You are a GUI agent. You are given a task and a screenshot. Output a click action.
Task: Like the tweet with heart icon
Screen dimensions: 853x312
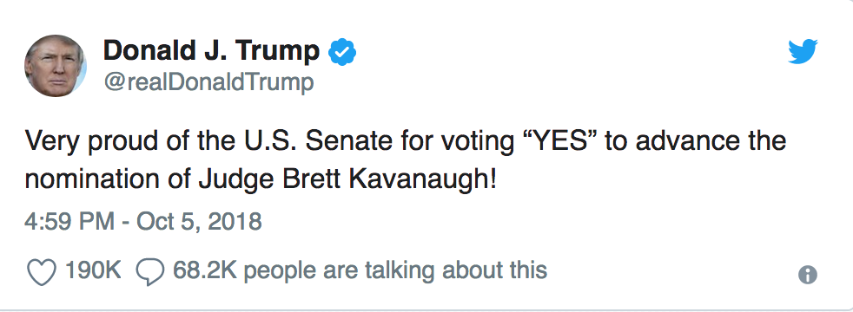[x=42, y=271]
